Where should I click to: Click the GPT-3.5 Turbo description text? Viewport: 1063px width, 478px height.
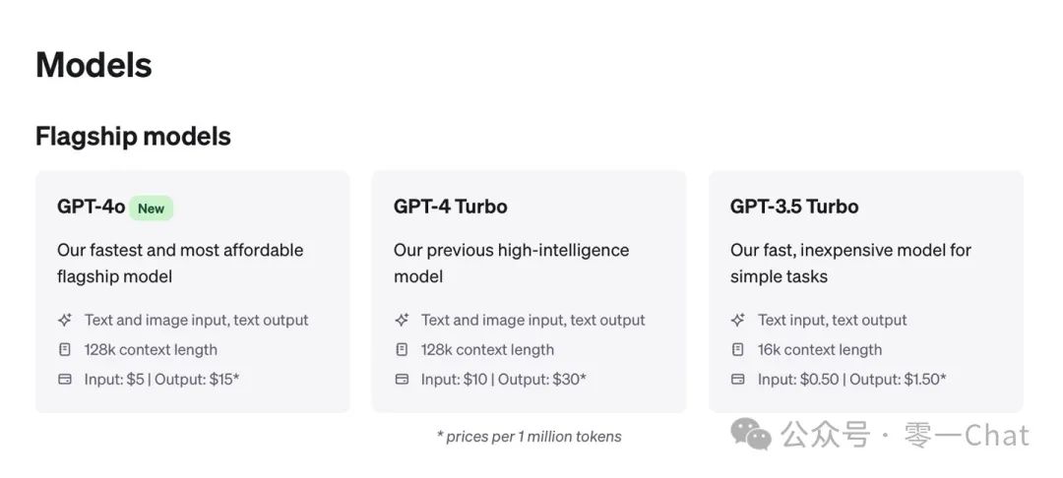pos(849,263)
